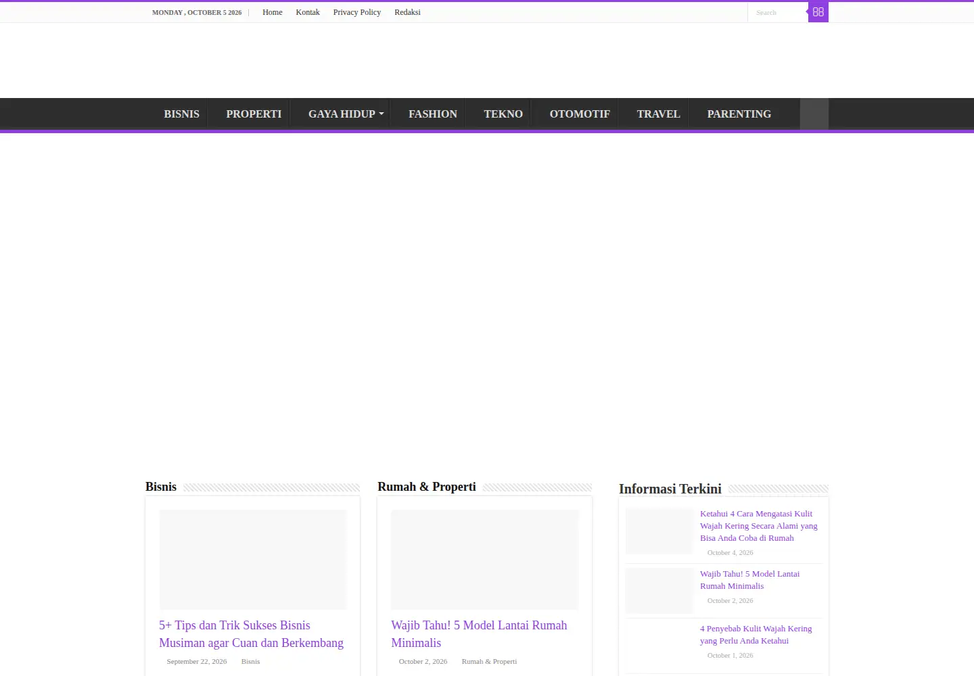Open the Bisnis section heading
974x676 pixels.
click(x=161, y=487)
